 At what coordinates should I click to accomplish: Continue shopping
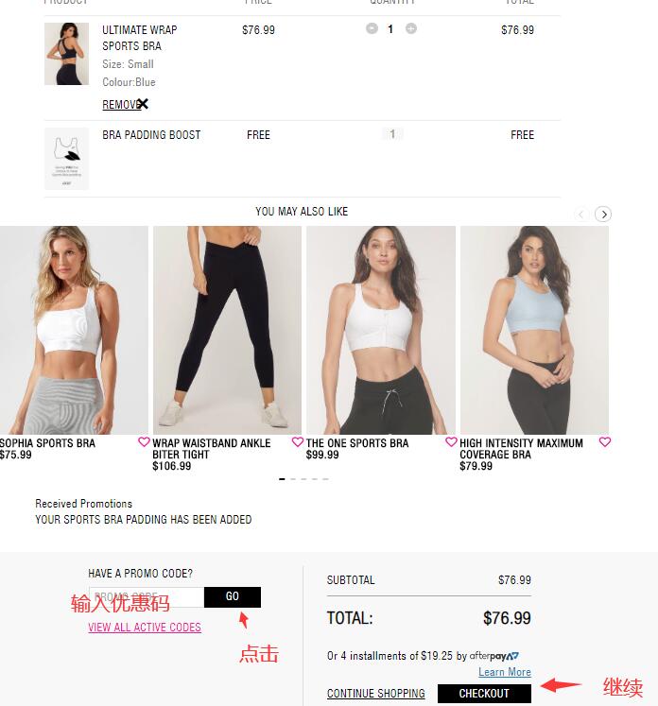[375, 694]
